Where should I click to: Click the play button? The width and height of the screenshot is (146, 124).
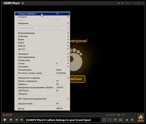pos(5,120)
